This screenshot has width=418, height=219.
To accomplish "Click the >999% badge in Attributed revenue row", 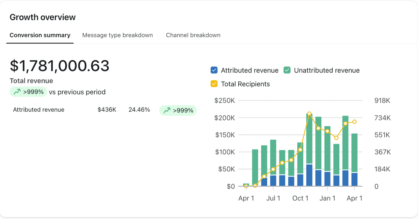I will (178, 111).
